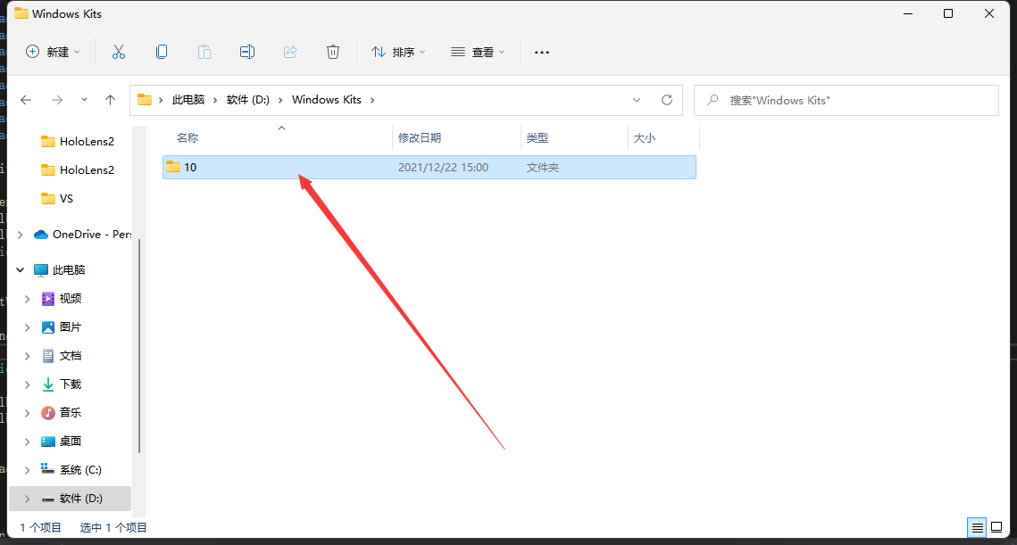
Task: Expand the address bar history dropdown
Action: tap(637, 100)
